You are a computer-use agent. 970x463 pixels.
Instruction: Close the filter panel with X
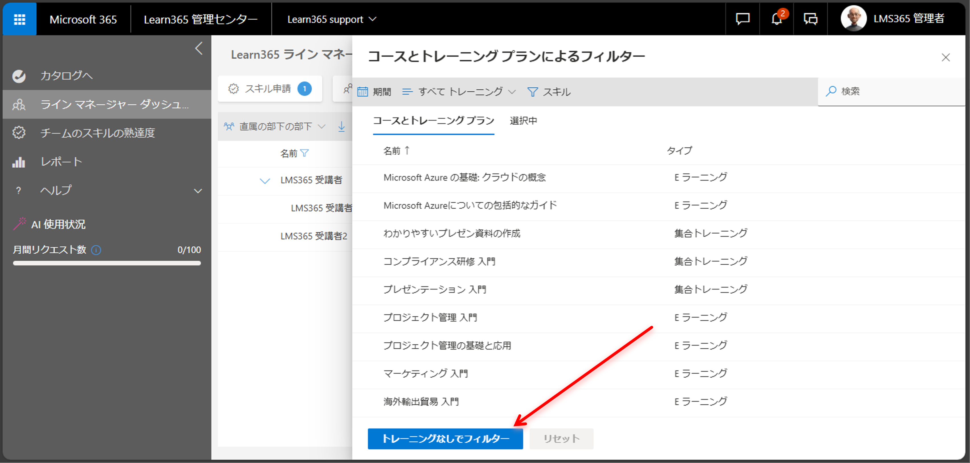(x=946, y=57)
